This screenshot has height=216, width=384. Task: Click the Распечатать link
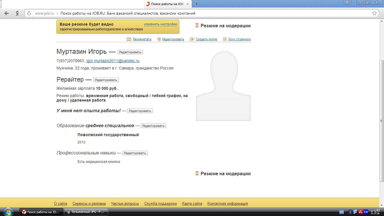[142, 39]
